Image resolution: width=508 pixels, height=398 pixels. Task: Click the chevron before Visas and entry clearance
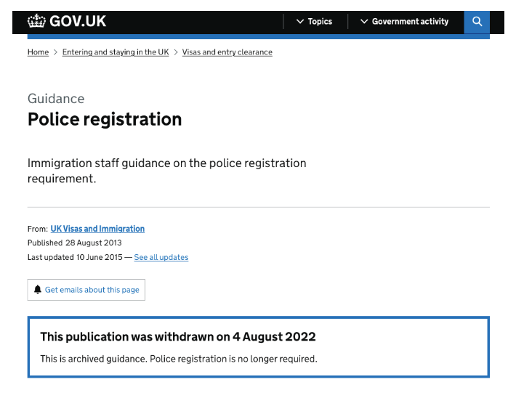point(176,52)
